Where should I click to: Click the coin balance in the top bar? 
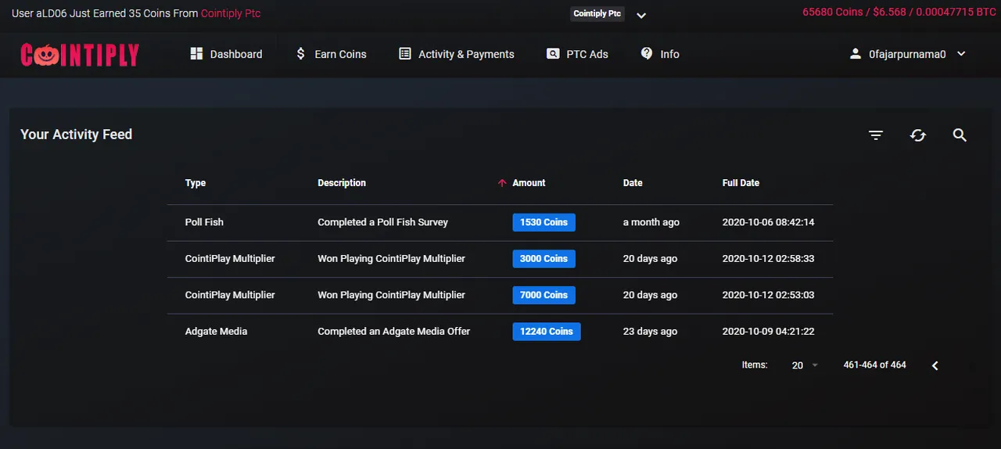click(x=899, y=12)
